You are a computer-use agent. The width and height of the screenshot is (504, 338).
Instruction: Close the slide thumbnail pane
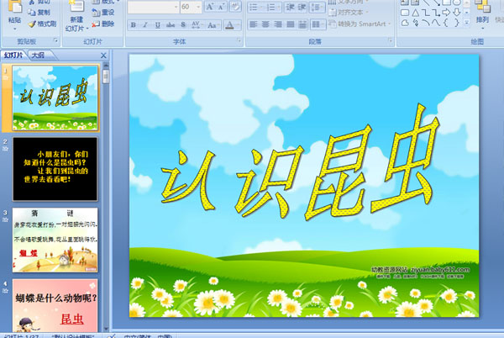click(x=104, y=55)
